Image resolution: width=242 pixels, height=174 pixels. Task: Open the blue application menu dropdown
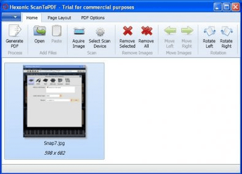[x=11, y=17]
